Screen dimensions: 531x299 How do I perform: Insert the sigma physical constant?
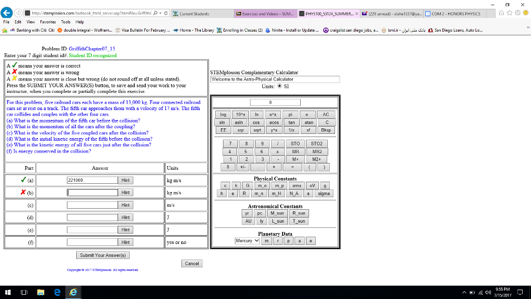click(324, 194)
